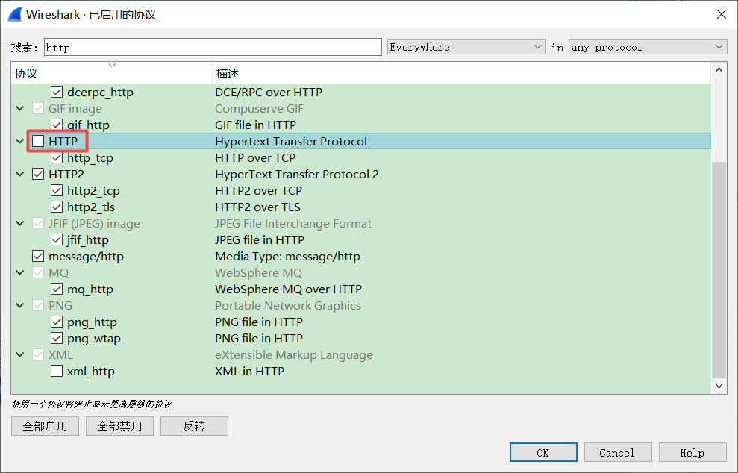Viewport: 738px width, 473px height.
Task: Enable the HTTP protocol checkbox
Action: click(38, 141)
